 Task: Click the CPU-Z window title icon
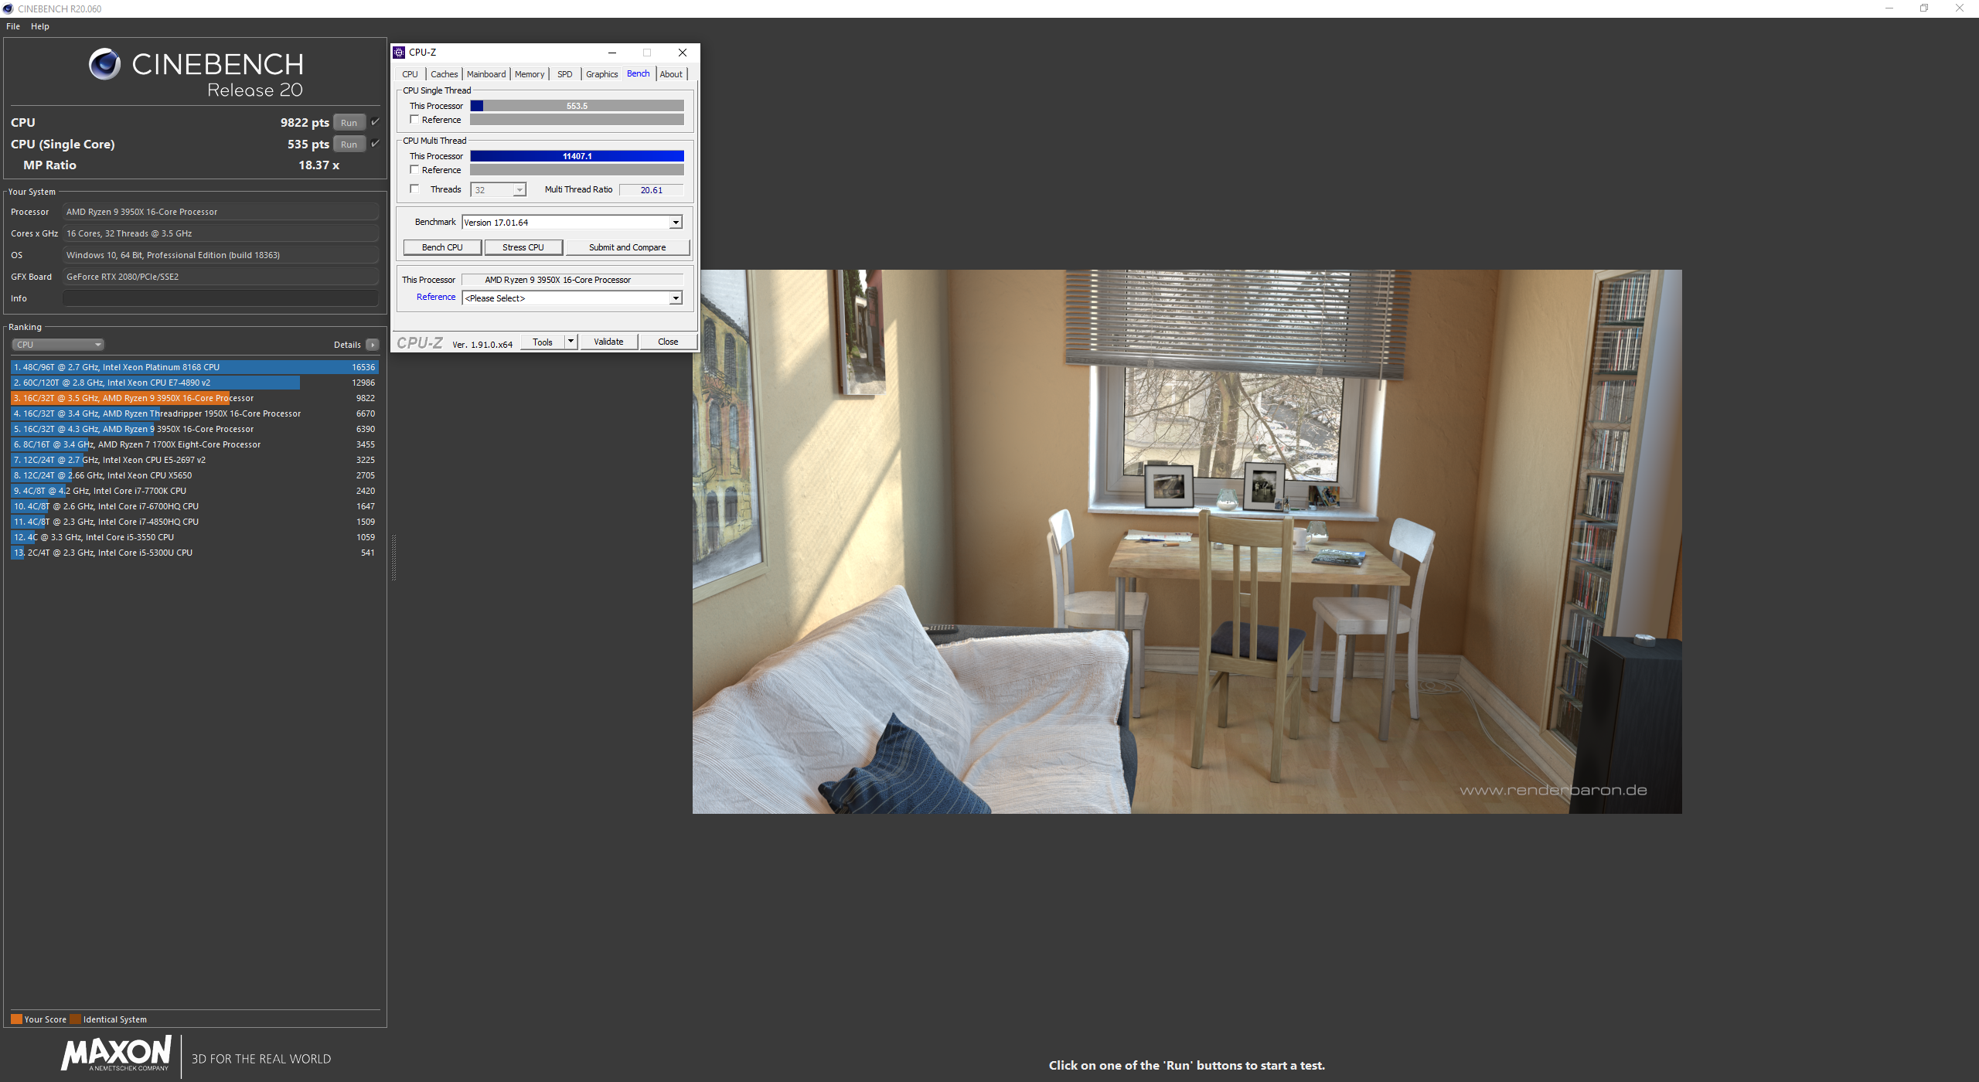click(399, 53)
